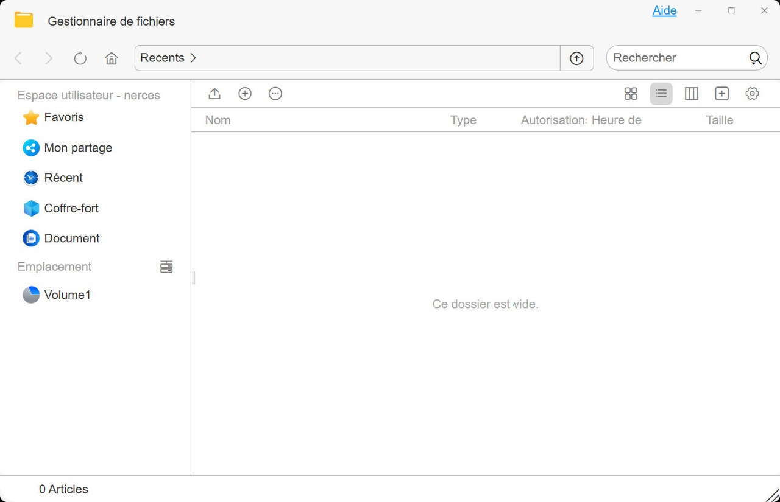Click the go-up arrow beside path bar
This screenshot has width=780, height=502.
point(576,58)
